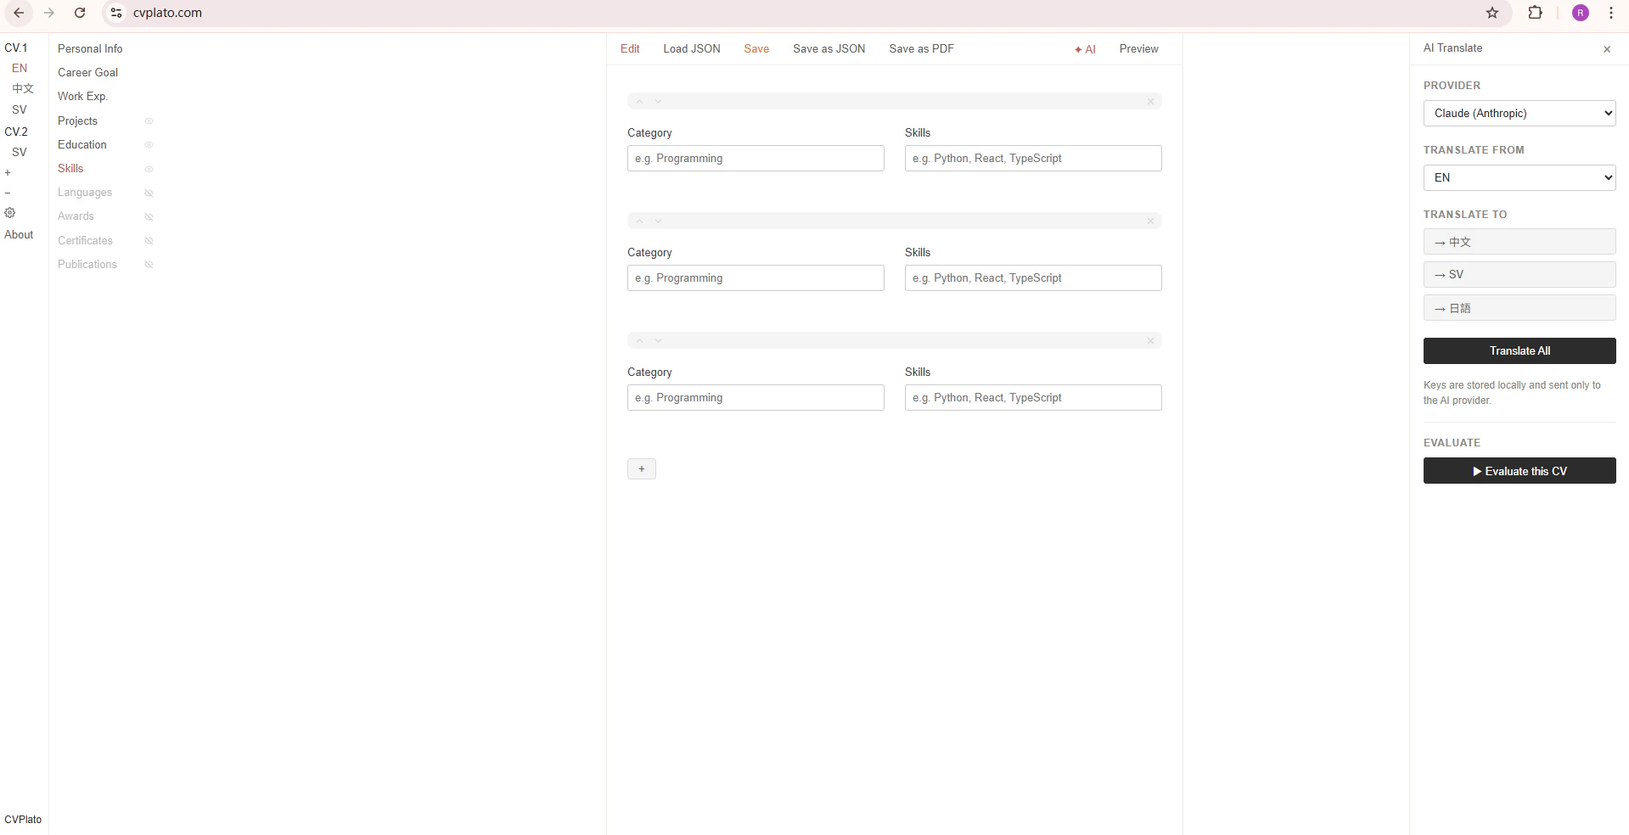The image size is (1629, 835).
Task: Open the Provider dropdown showing Claude (Anthropic)
Action: point(1519,113)
